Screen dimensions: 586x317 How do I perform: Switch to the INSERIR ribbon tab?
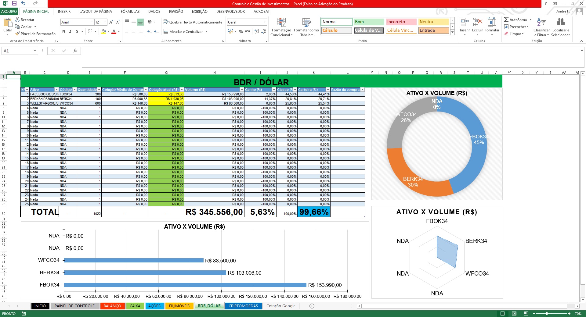(64, 11)
